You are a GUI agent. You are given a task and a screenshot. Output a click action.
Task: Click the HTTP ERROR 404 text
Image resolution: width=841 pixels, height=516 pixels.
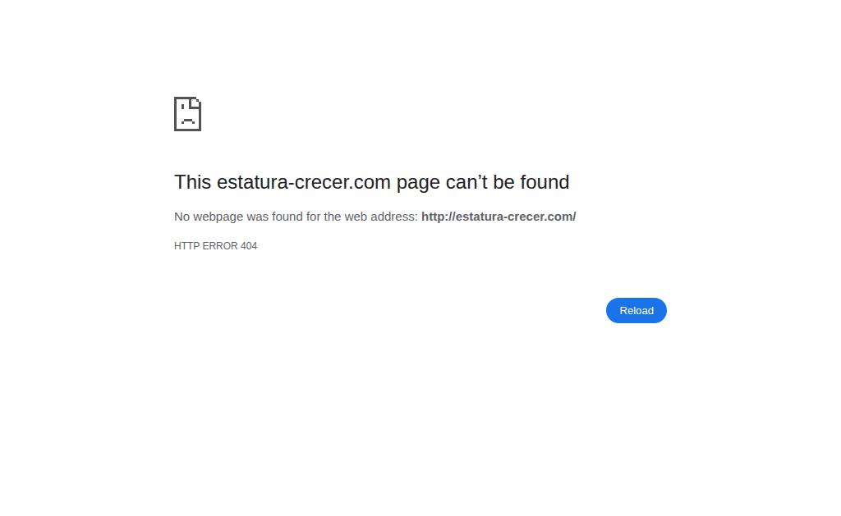(x=216, y=246)
